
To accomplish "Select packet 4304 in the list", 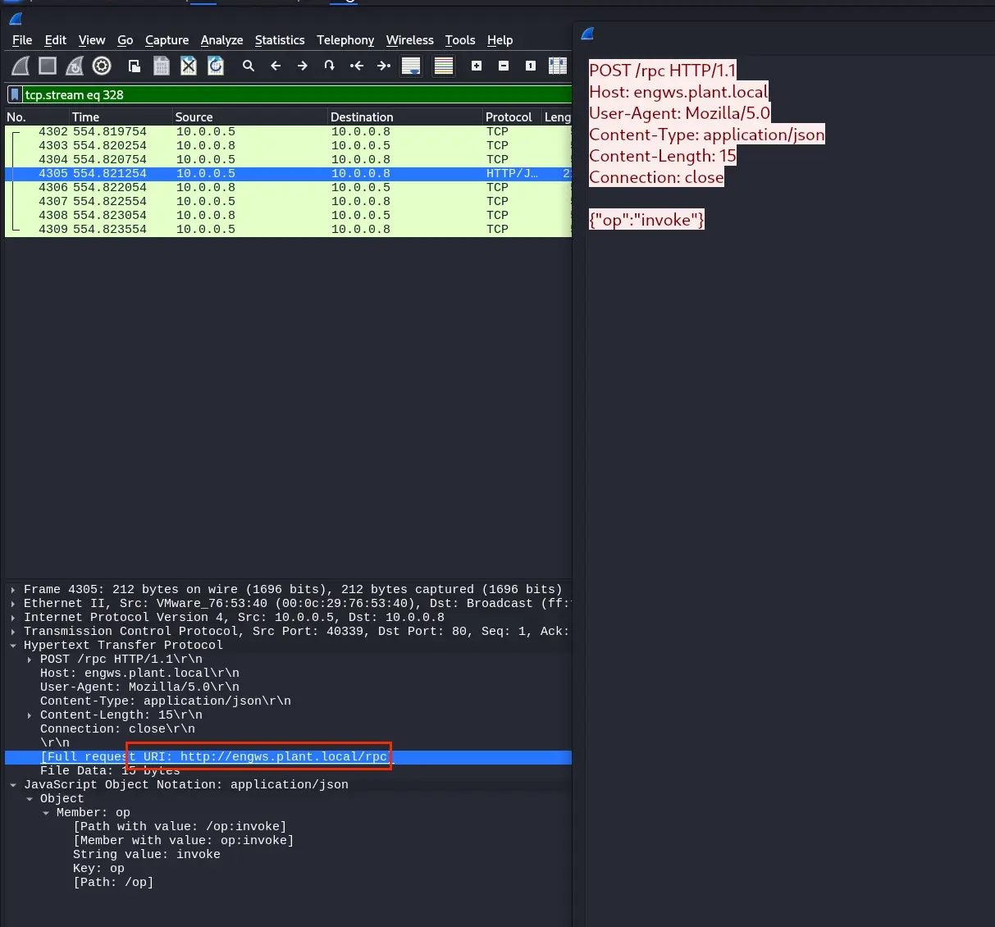I will pos(288,159).
